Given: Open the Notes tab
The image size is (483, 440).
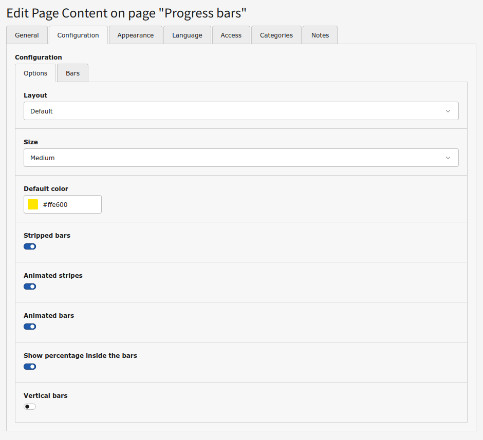Looking at the screenshot, I should pos(320,35).
